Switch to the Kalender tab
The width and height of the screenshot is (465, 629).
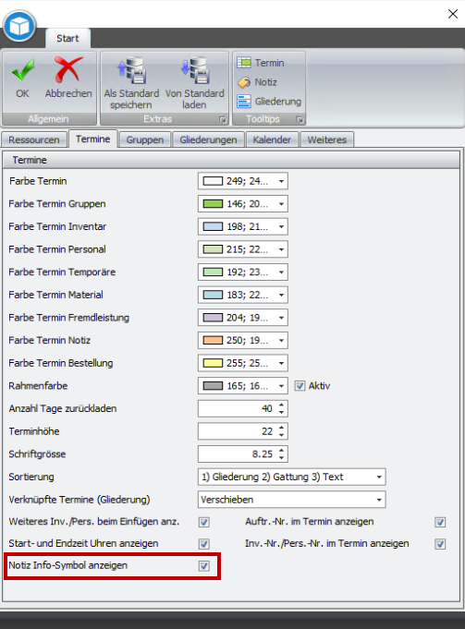(x=272, y=139)
